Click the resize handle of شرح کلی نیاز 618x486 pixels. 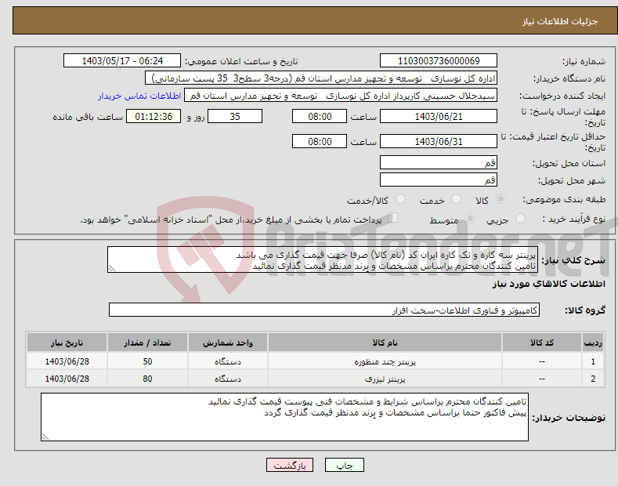112,269
